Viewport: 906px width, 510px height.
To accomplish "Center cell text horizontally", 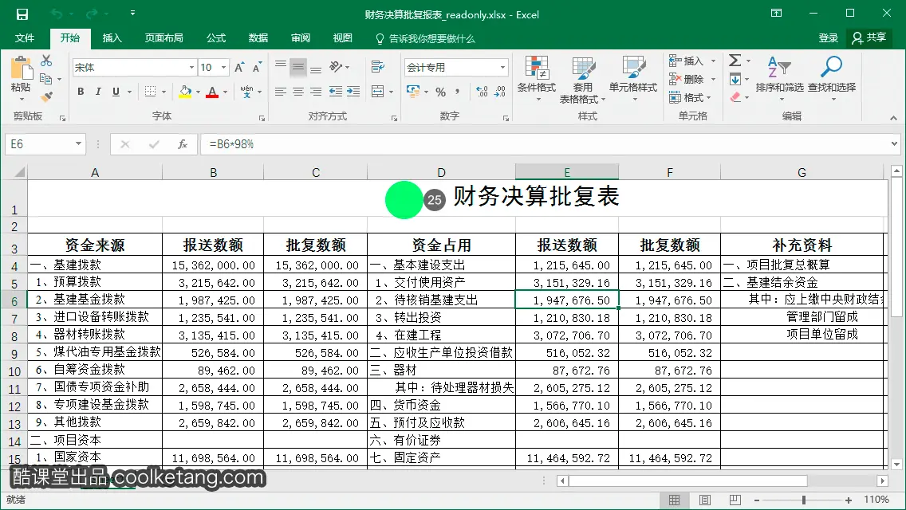I will tap(298, 92).
